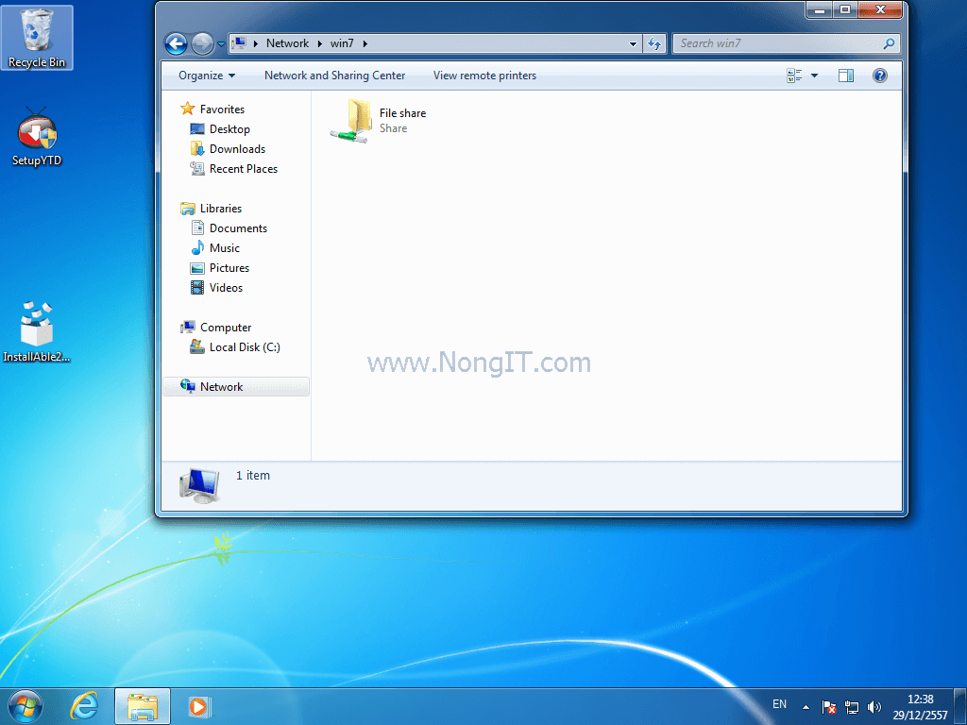
Task: Open the Windows Start button
Action: pos(25,706)
